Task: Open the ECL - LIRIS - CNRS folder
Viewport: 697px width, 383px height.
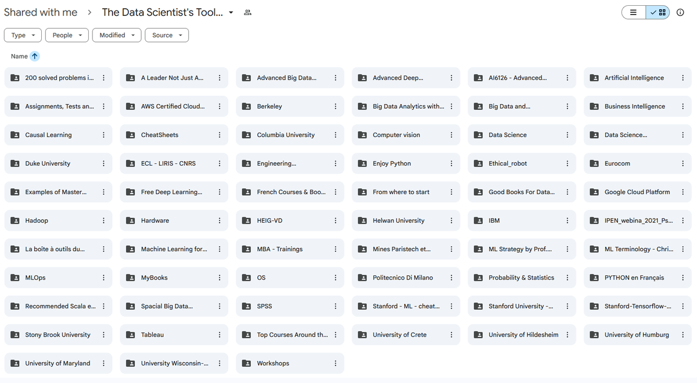Action: (x=174, y=164)
